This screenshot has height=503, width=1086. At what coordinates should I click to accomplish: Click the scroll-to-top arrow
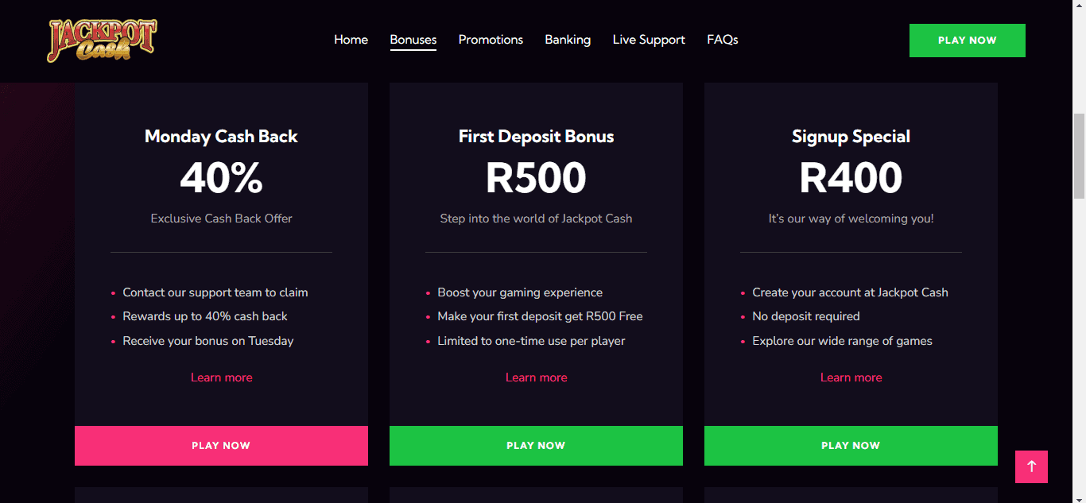pyautogui.click(x=1031, y=467)
